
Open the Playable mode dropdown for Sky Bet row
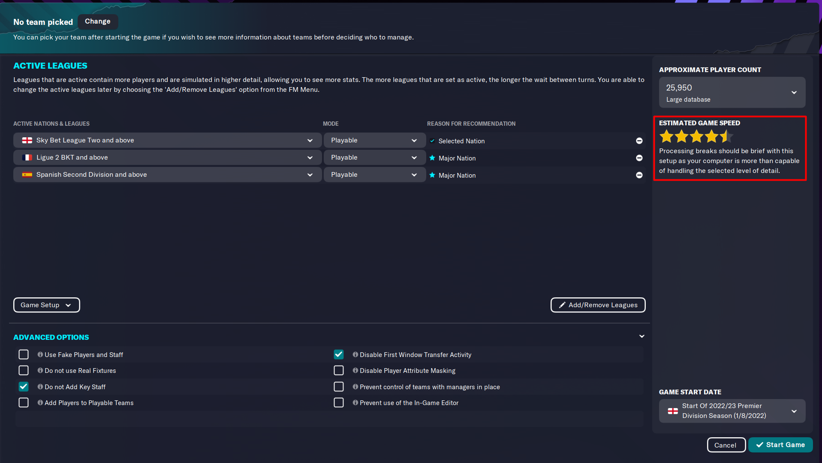coord(374,140)
